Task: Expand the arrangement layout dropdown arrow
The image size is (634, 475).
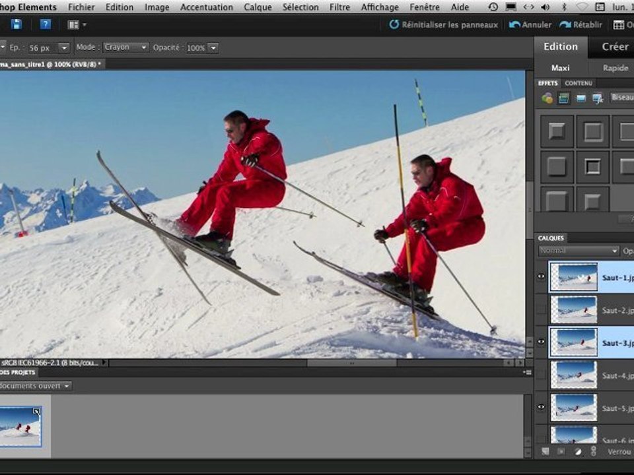Action: pos(85,25)
